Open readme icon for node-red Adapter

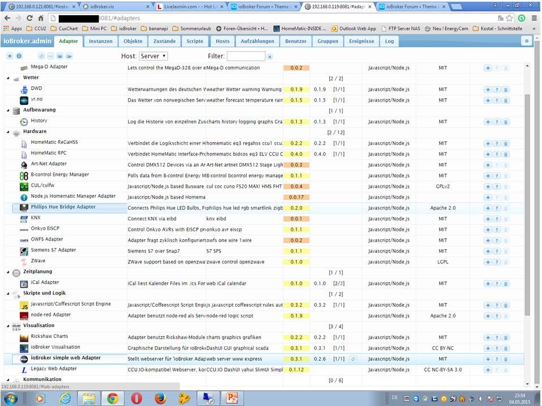point(497,316)
